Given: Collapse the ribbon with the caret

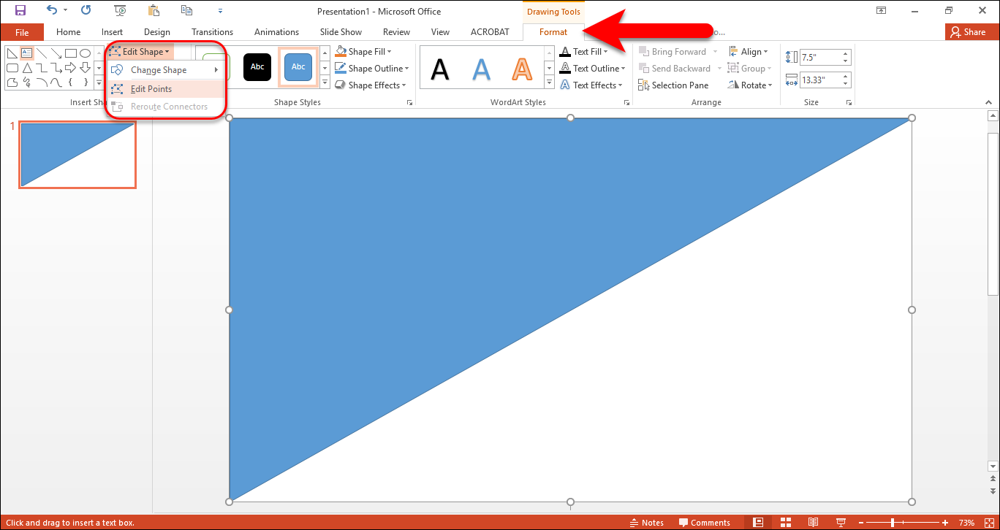Looking at the screenshot, I should point(988,103).
